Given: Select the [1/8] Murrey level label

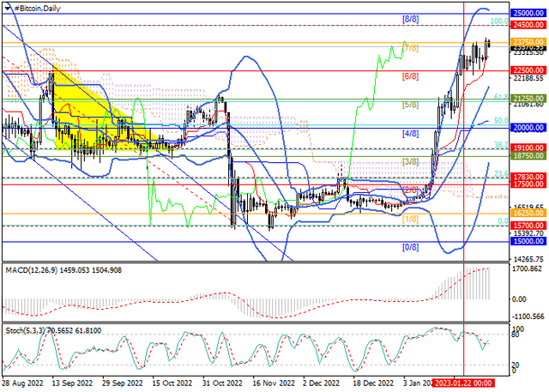Looking at the screenshot, I should coord(410,219).
